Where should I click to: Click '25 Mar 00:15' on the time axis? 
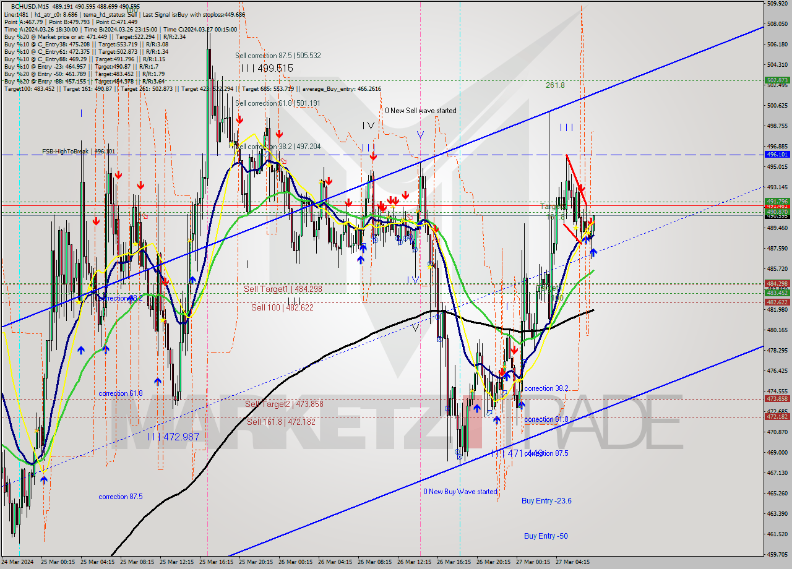tap(58, 563)
